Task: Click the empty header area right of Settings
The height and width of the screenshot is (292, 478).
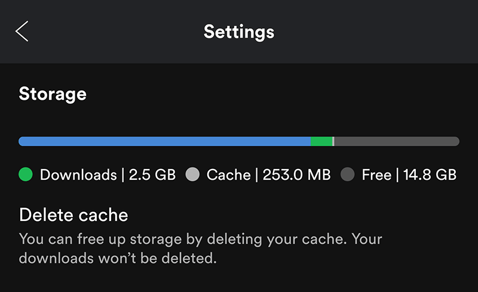Action: (x=376, y=31)
